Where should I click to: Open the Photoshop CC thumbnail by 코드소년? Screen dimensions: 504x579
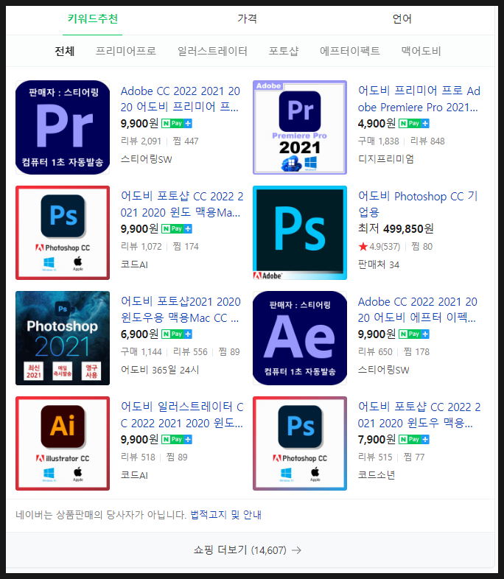click(x=300, y=443)
